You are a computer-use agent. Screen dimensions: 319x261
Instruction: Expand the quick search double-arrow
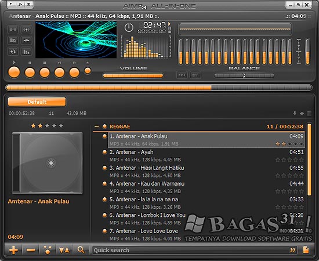click(x=292, y=250)
